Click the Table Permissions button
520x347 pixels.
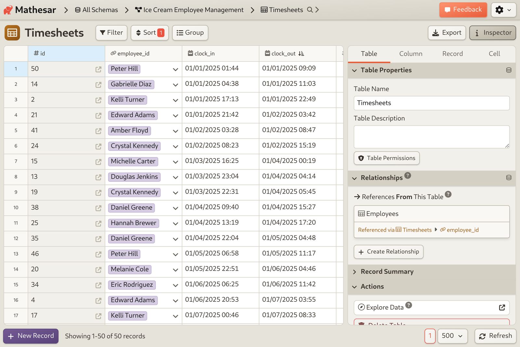386,158
